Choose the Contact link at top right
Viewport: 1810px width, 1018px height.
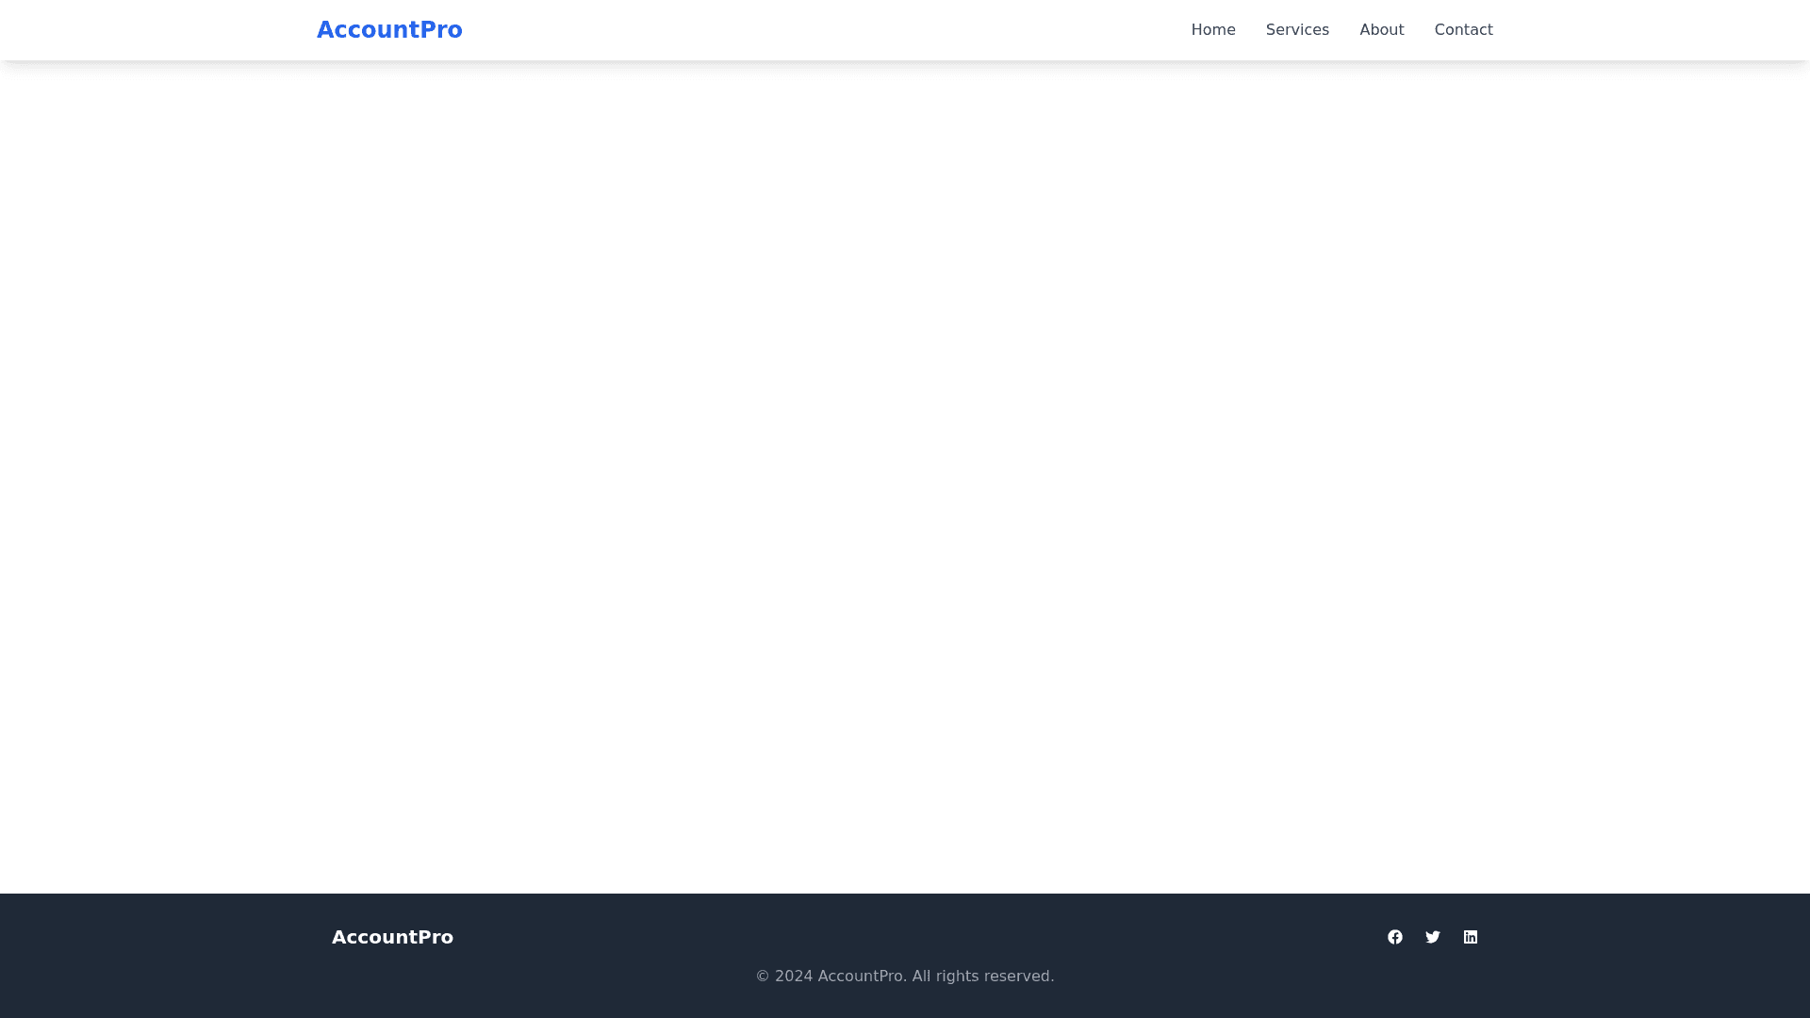[x=1463, y=30]
